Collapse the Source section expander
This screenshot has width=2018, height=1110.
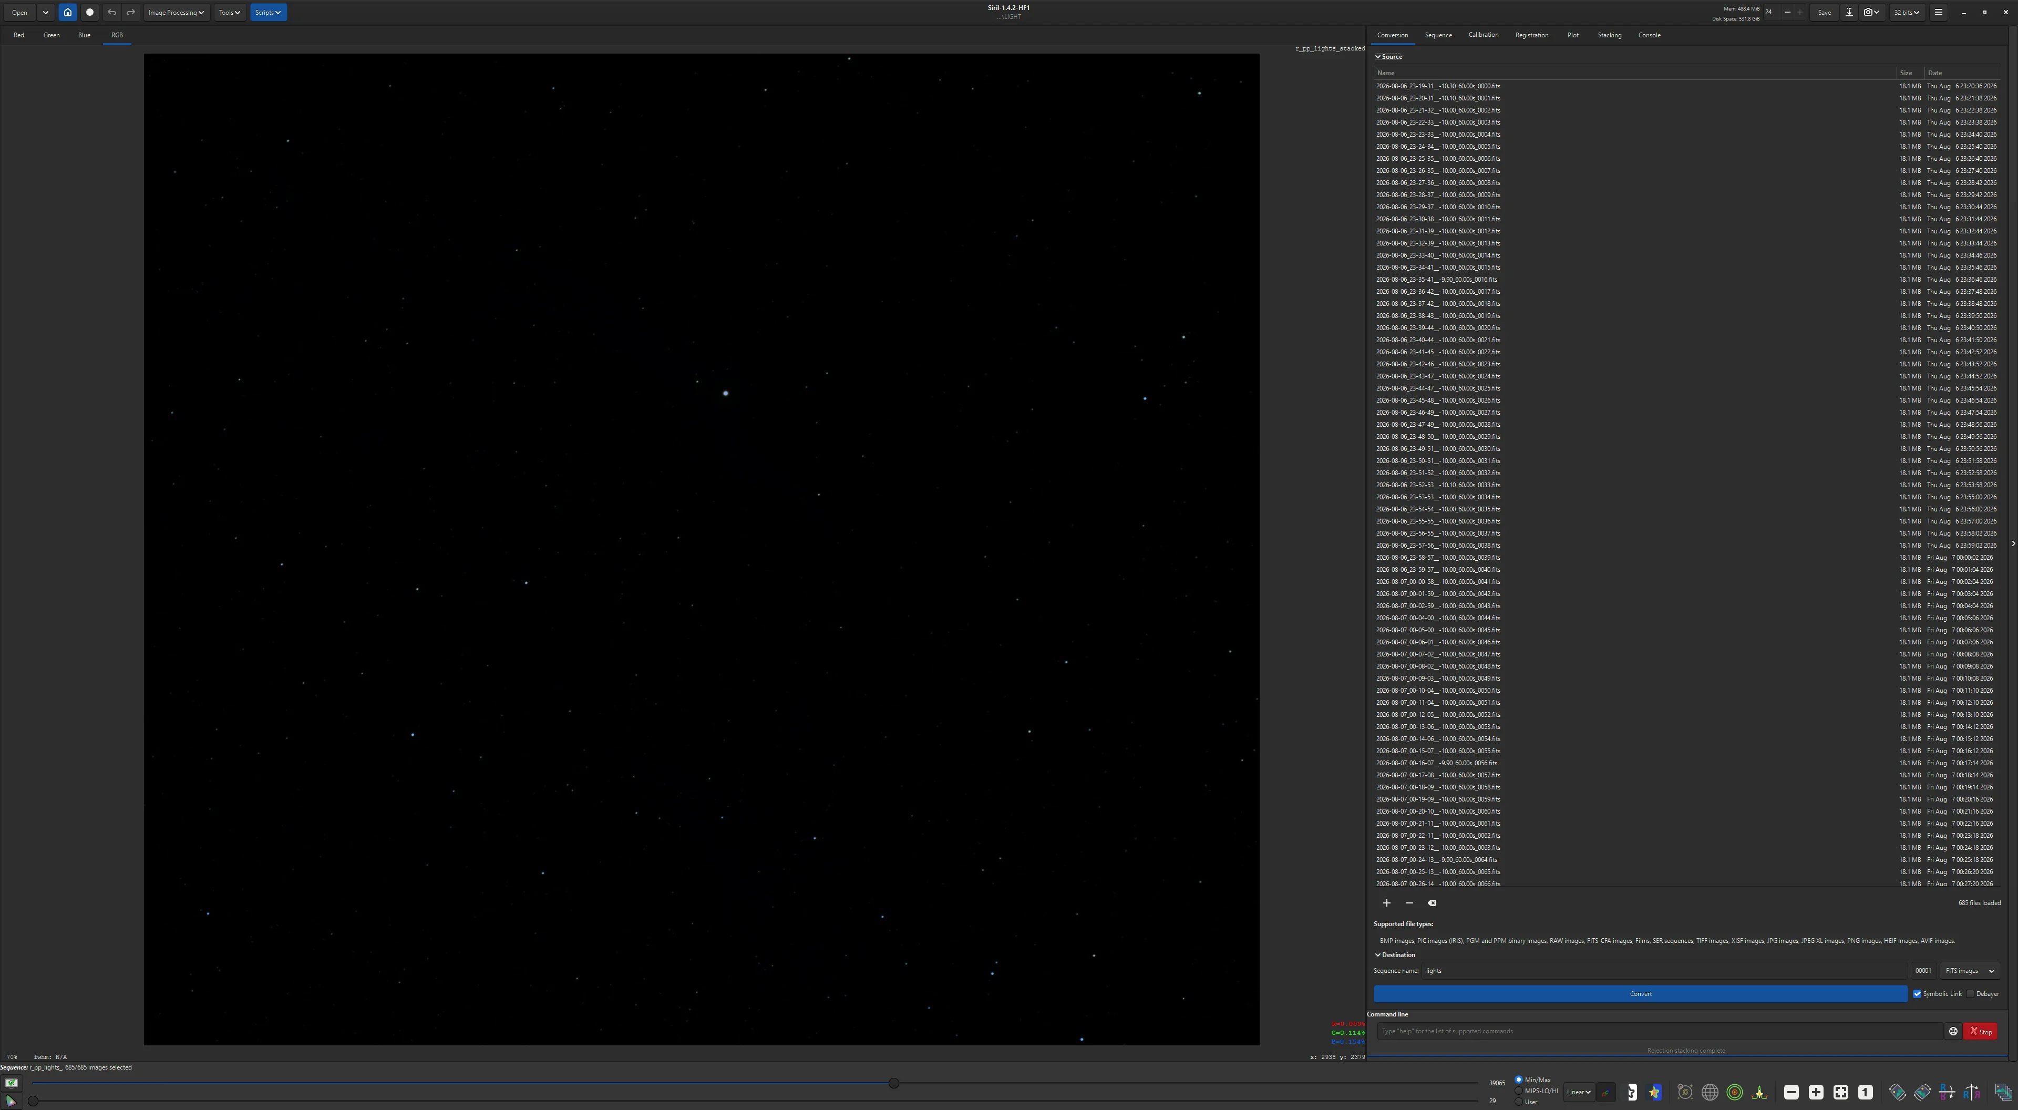click(1388, 56)
